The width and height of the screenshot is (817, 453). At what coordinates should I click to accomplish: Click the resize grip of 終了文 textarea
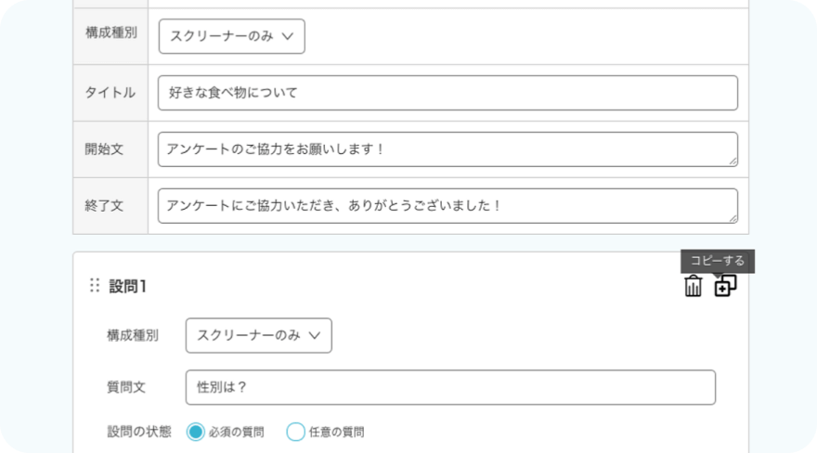coord(733,218)
